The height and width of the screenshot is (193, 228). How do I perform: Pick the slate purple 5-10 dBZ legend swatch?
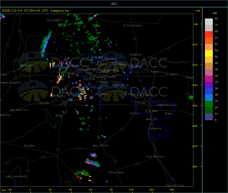(x=209, y=117)
